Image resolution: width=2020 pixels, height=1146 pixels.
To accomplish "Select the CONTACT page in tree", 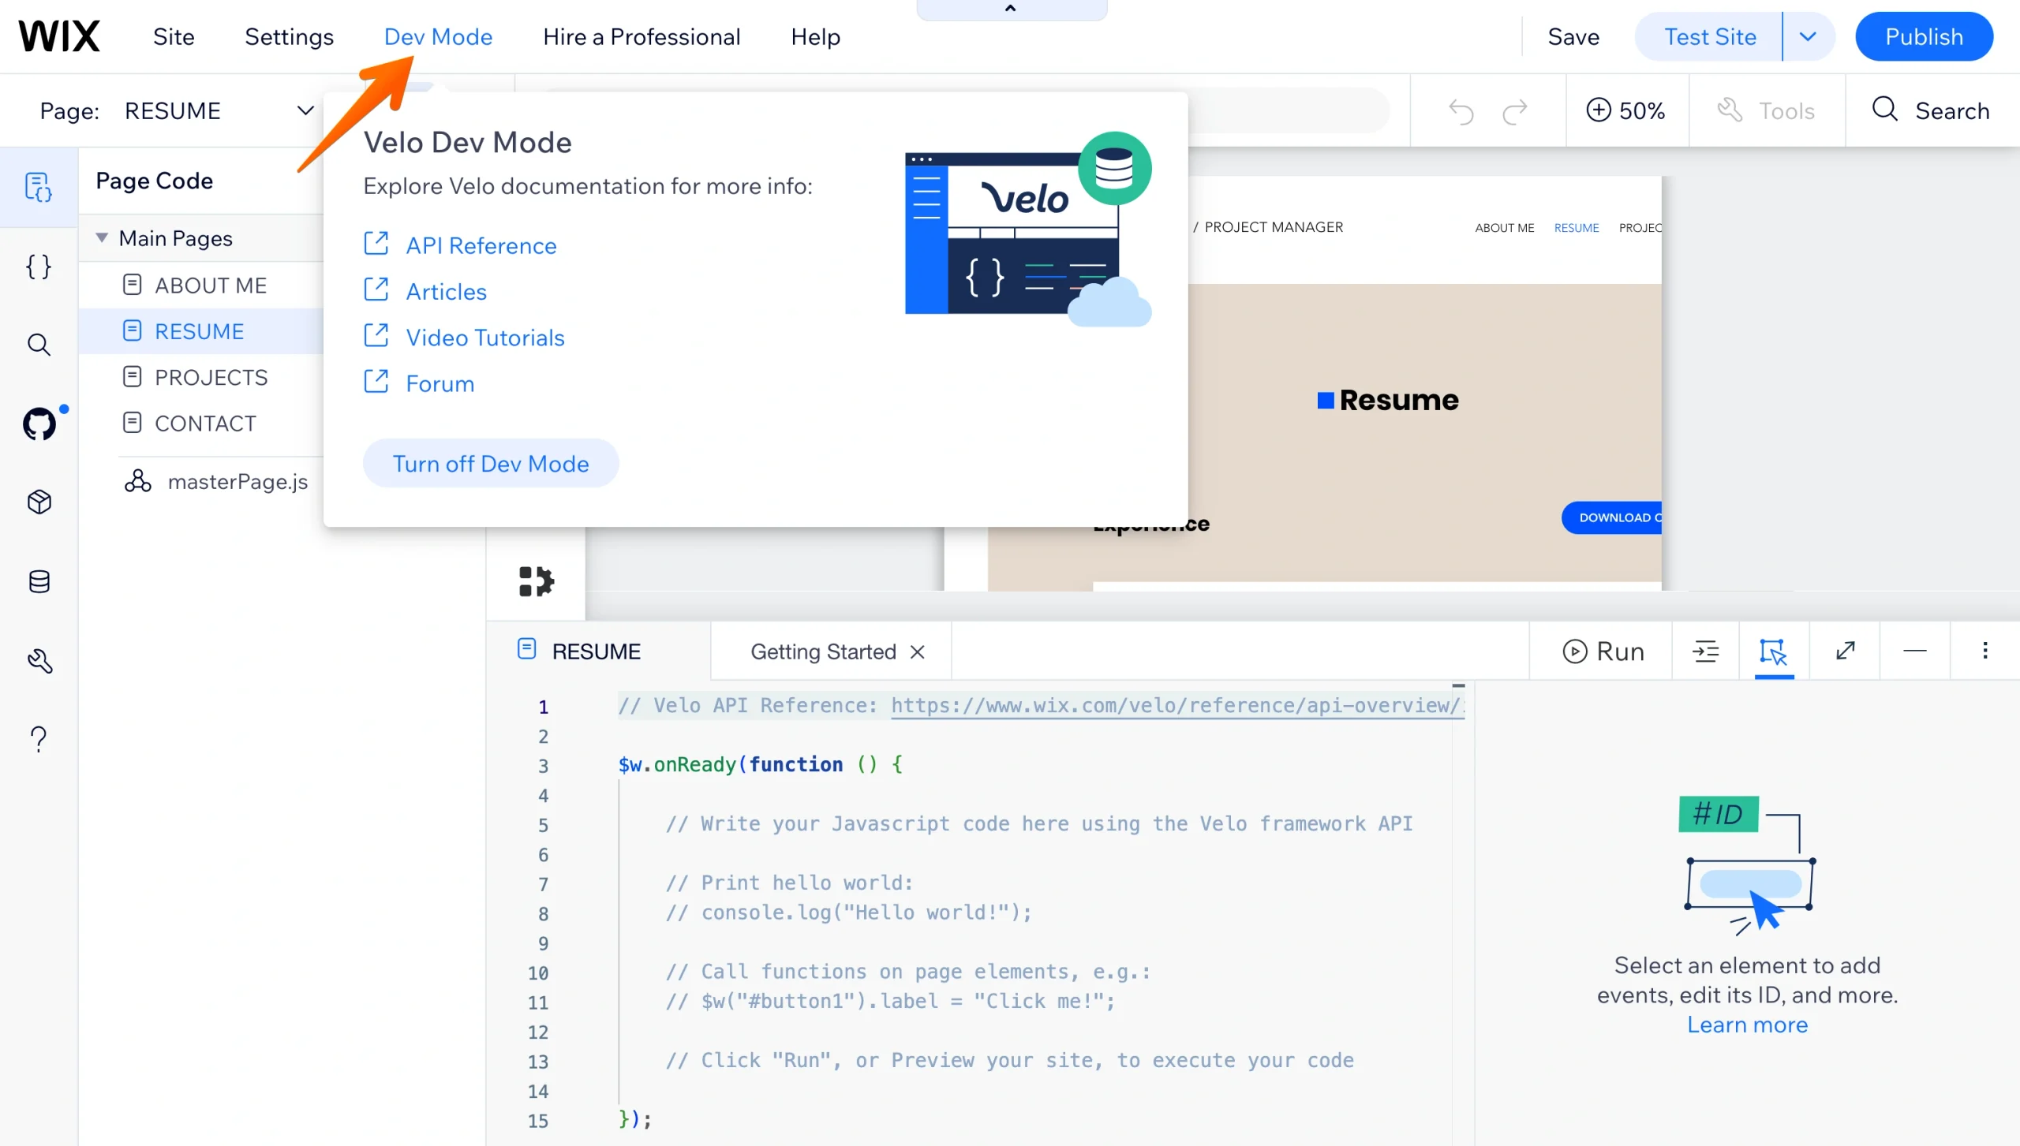I will point(205,424).
